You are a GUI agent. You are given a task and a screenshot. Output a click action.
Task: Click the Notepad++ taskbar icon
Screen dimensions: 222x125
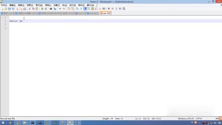70,123
